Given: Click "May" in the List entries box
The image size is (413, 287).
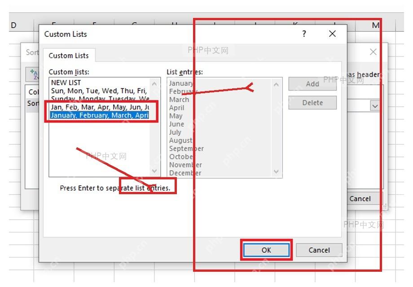Looking at the screenshot, I should point(176,116).
